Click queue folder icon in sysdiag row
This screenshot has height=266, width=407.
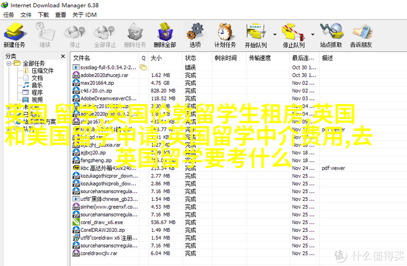[143, 68]
